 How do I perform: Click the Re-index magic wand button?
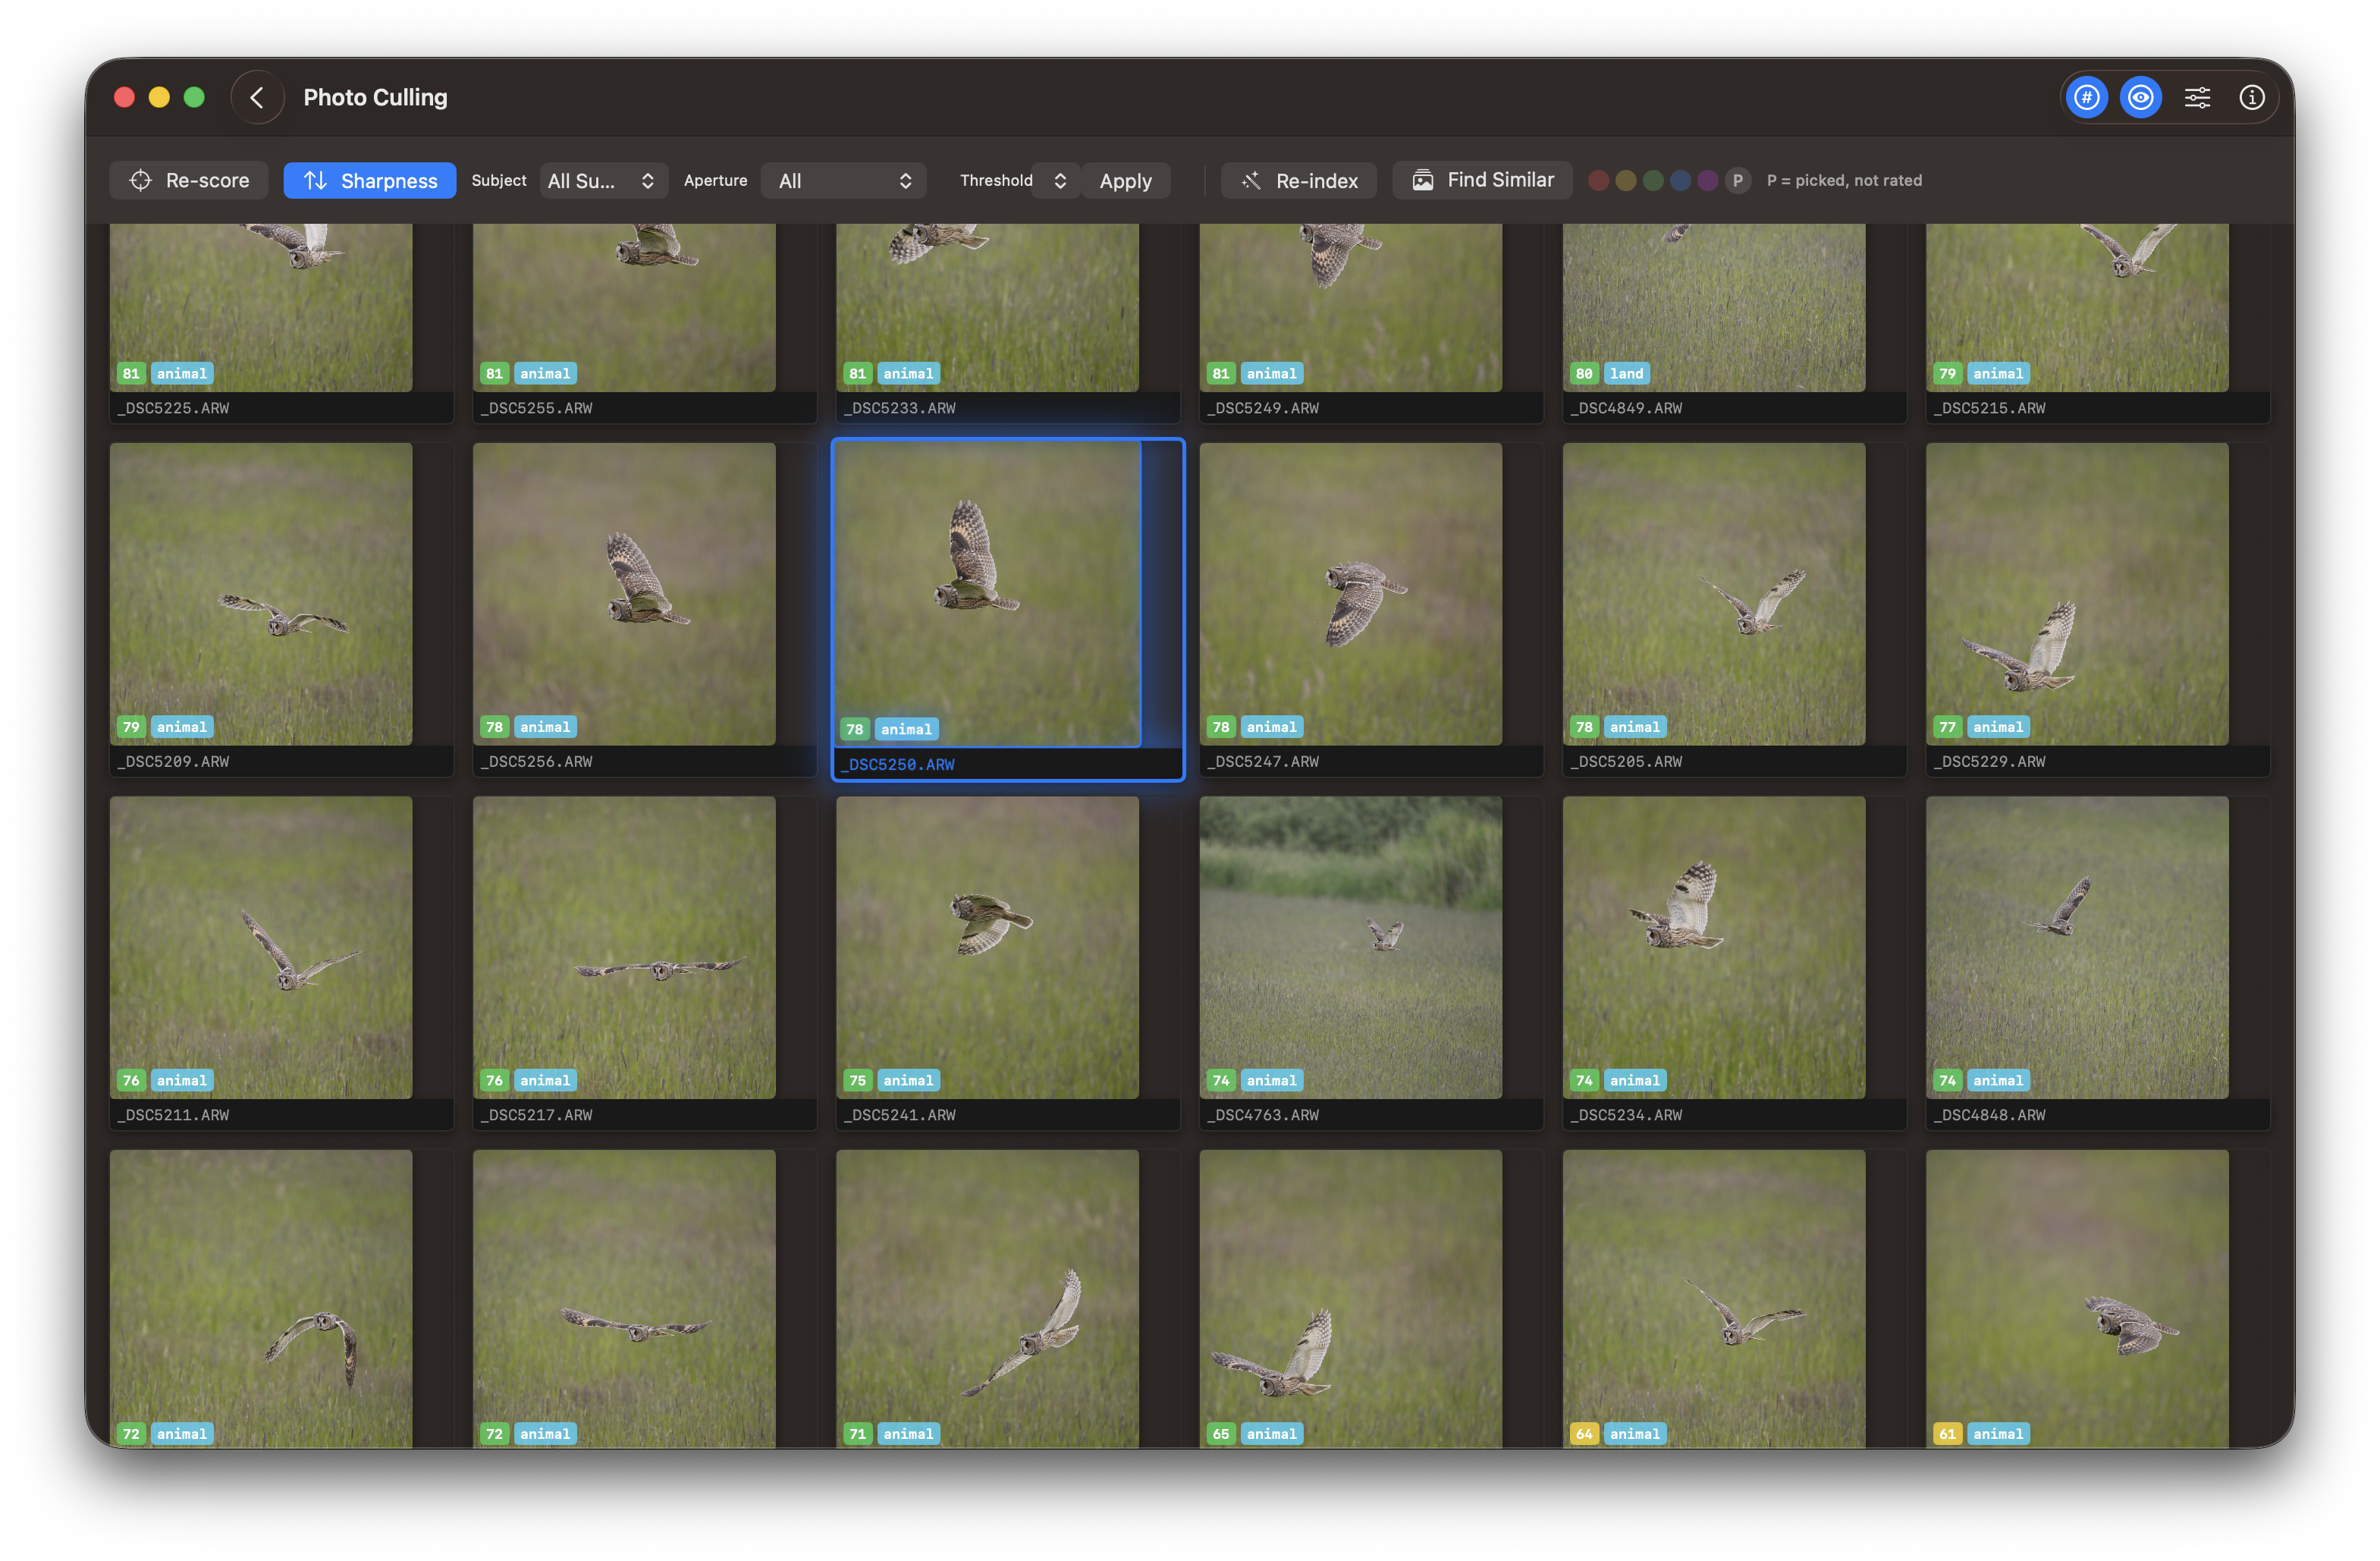[1299, 180]
